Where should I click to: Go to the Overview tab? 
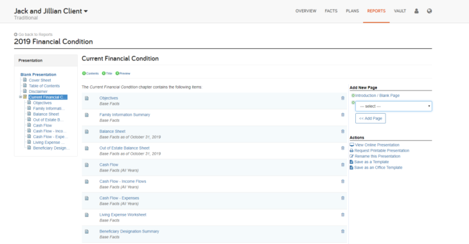(x=306, y=11)
